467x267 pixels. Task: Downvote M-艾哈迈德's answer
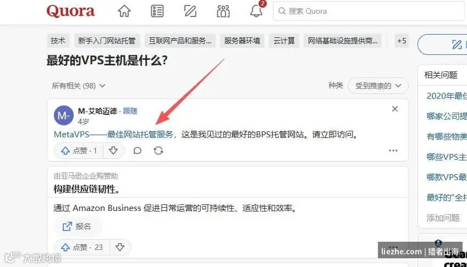coord(113,151)
